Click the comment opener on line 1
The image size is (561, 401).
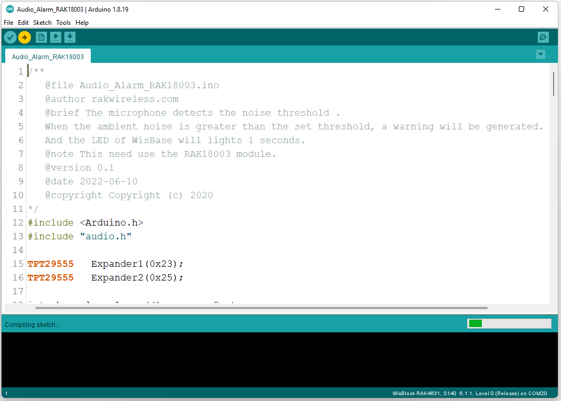pos(36,71)
